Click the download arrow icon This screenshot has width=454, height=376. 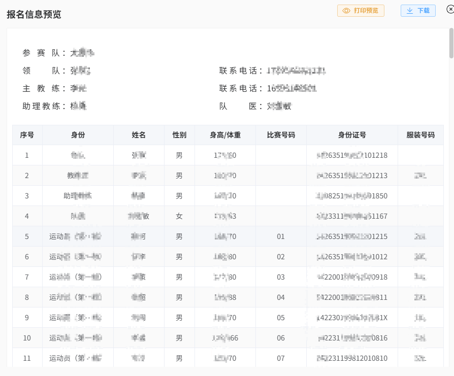pos(410,11)
